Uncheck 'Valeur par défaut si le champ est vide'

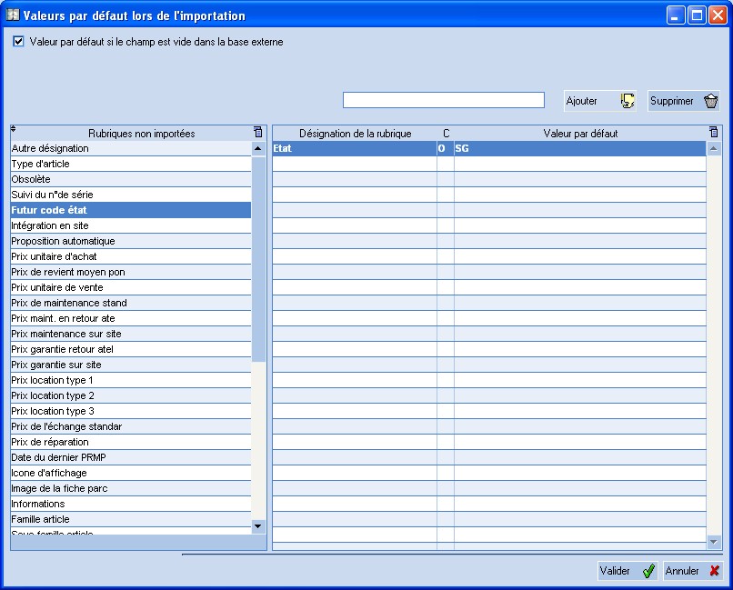17,41
